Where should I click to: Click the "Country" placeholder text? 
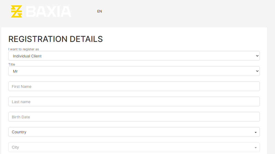[19, 132]
